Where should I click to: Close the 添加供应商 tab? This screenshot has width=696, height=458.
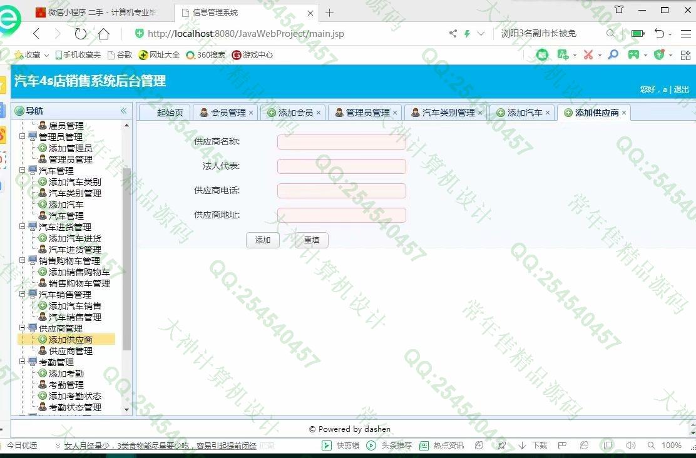coord(624,113)
